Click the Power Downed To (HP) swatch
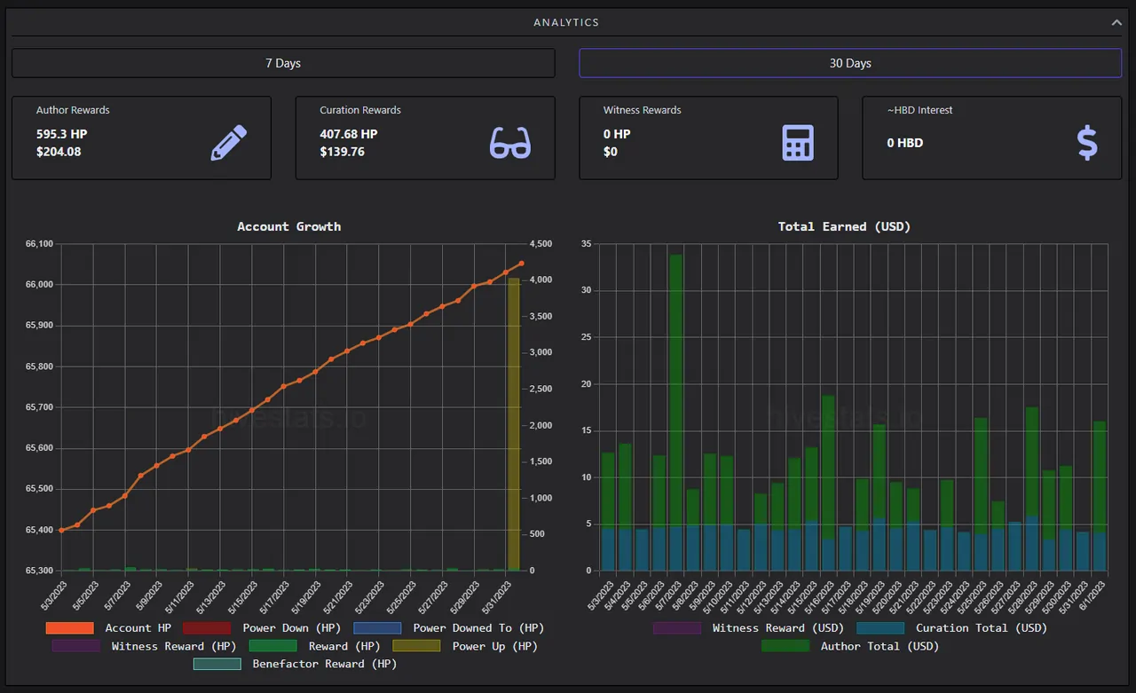This screenshot has width=1136, height=693. (375, 627)
